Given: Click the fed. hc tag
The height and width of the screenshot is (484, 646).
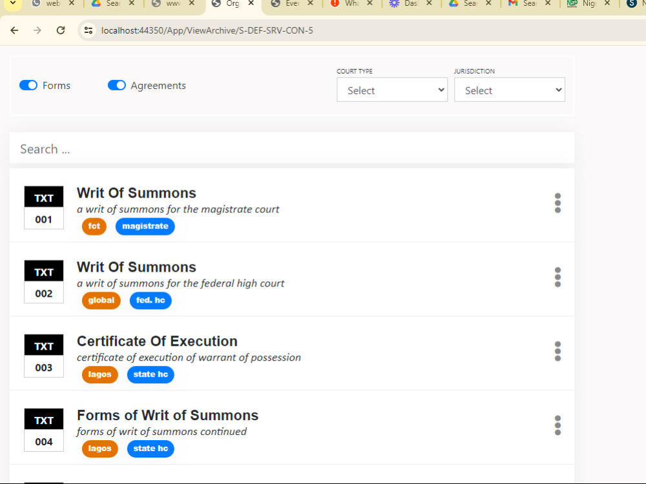Looking at the screenshot, I should click(151, 301).
